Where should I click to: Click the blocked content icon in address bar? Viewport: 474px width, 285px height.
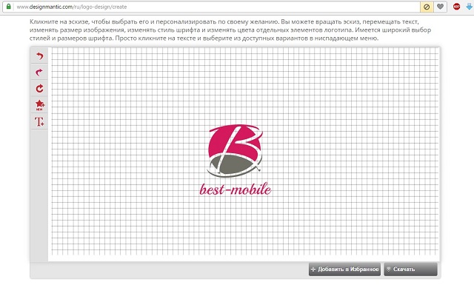pos(427,7)
